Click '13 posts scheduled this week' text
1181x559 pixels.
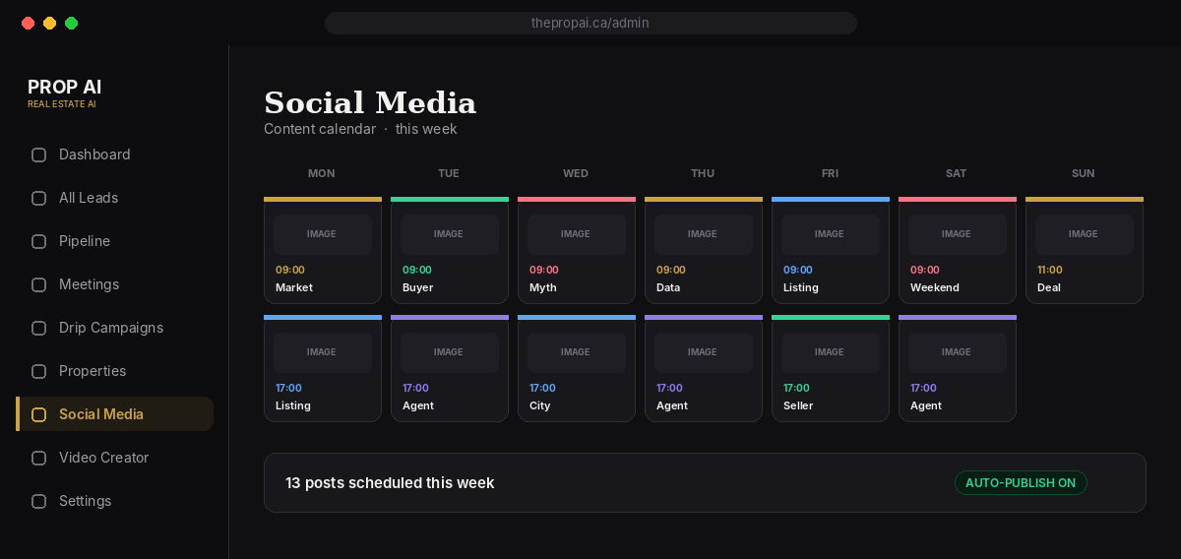(x=390, y=483)
